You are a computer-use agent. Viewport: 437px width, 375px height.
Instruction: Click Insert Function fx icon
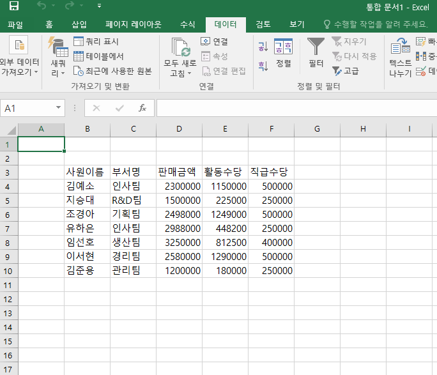[x=142, y=108]
